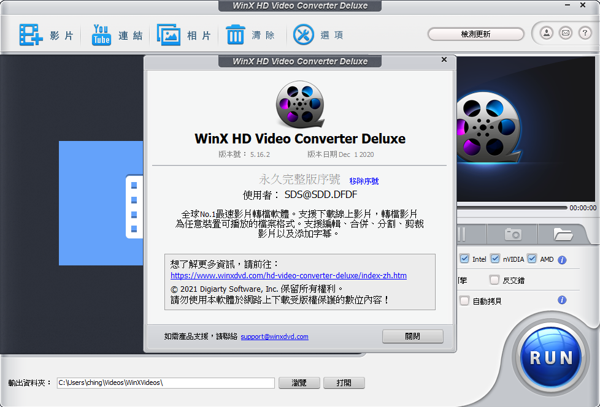The width and height of the screenshot is (600, 407).
Task: Uncheck the nVIDIA checkbox
Action: click(x=495, y=259)
